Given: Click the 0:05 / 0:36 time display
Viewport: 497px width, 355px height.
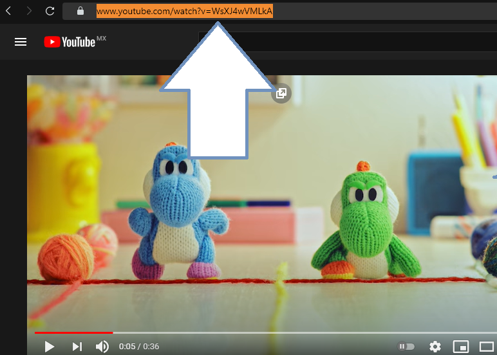Looking at the screenshot, I should tap(139, 347).
